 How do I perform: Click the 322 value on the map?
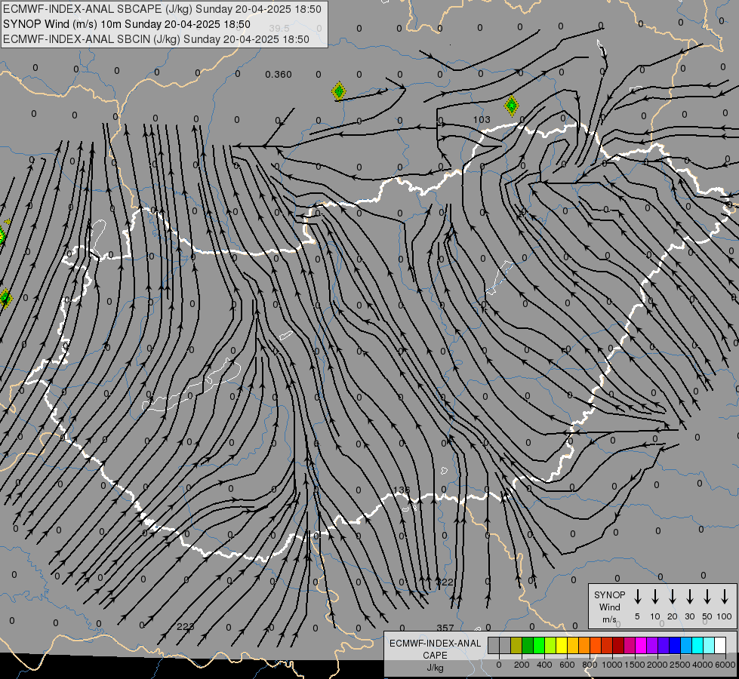[445, 582]
